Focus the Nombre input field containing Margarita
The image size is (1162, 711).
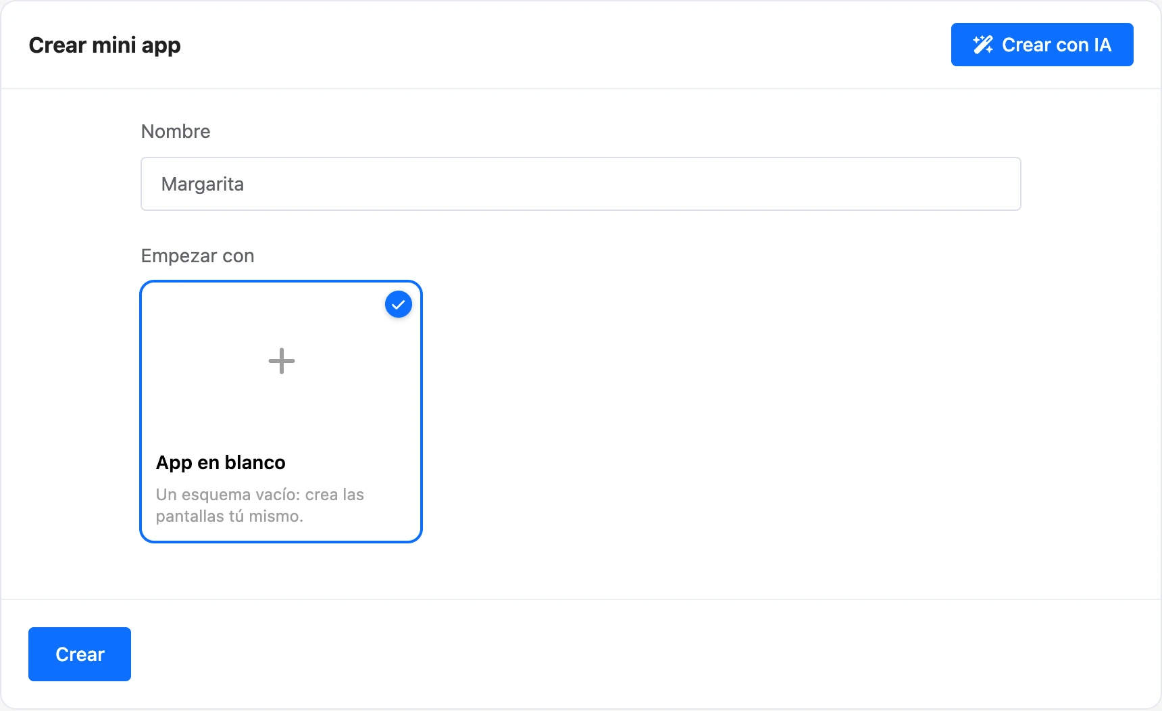point(581,184)
